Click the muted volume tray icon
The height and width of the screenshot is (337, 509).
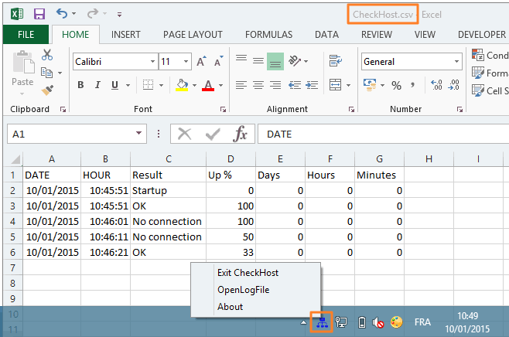click(x=377, y=322)
